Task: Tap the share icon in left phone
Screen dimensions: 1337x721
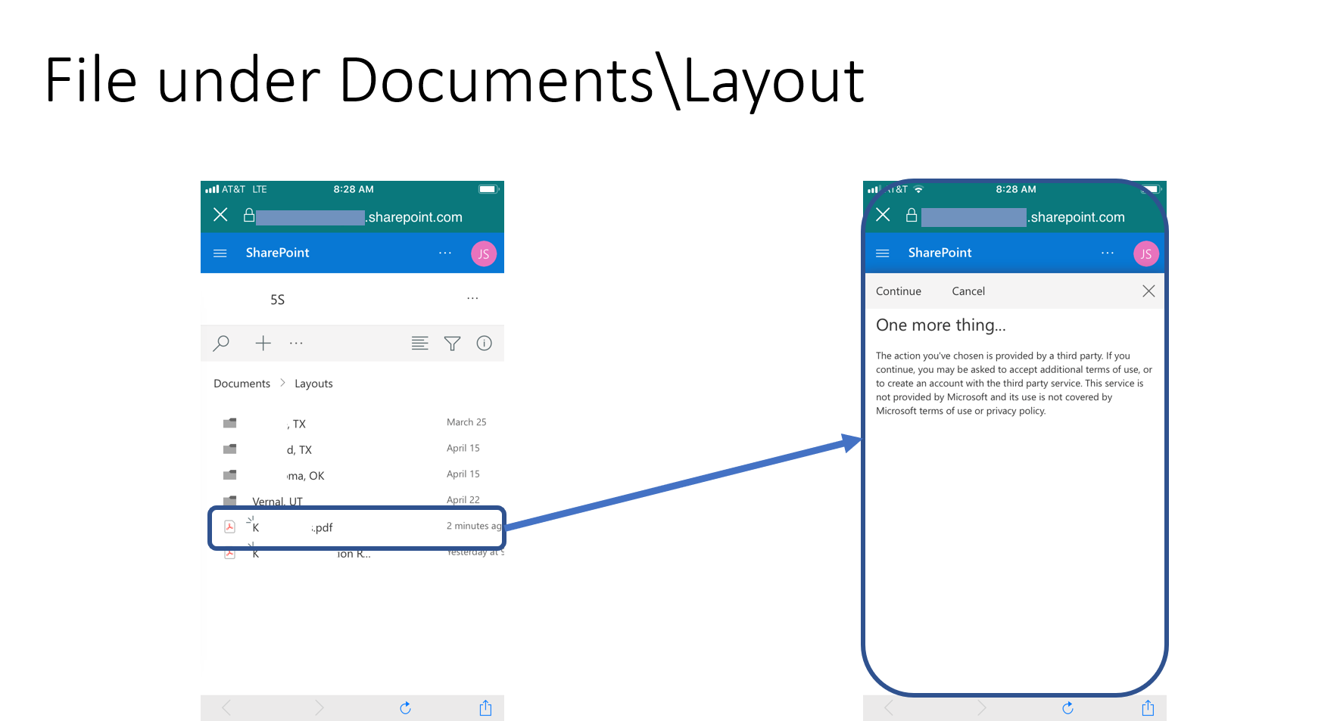Action: pos(485,707)
